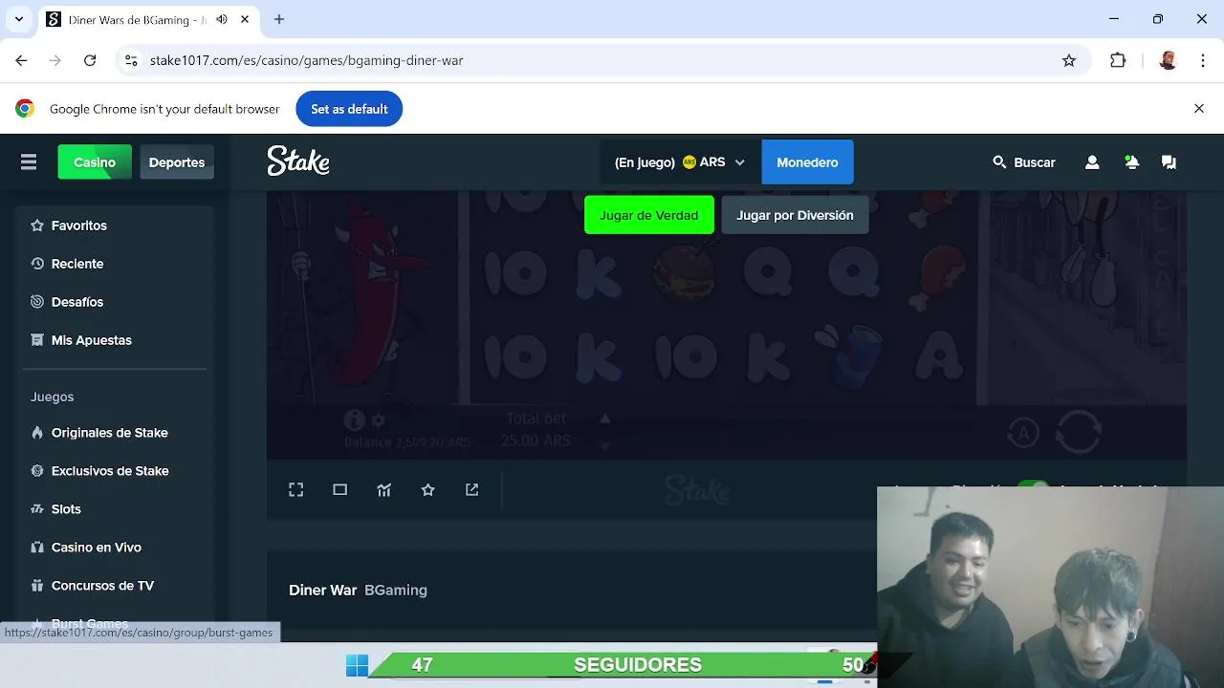Click the Juegos section heading
This screenshot has height=688, width=1224.
click(x=52, y=397)
